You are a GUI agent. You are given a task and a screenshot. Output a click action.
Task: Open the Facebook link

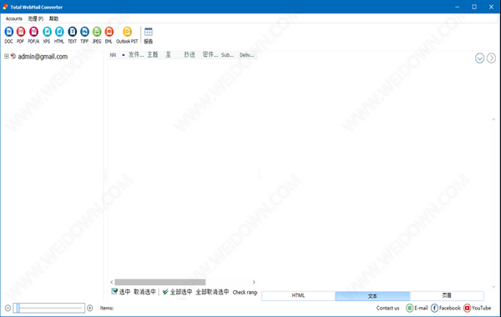(446, 308)
